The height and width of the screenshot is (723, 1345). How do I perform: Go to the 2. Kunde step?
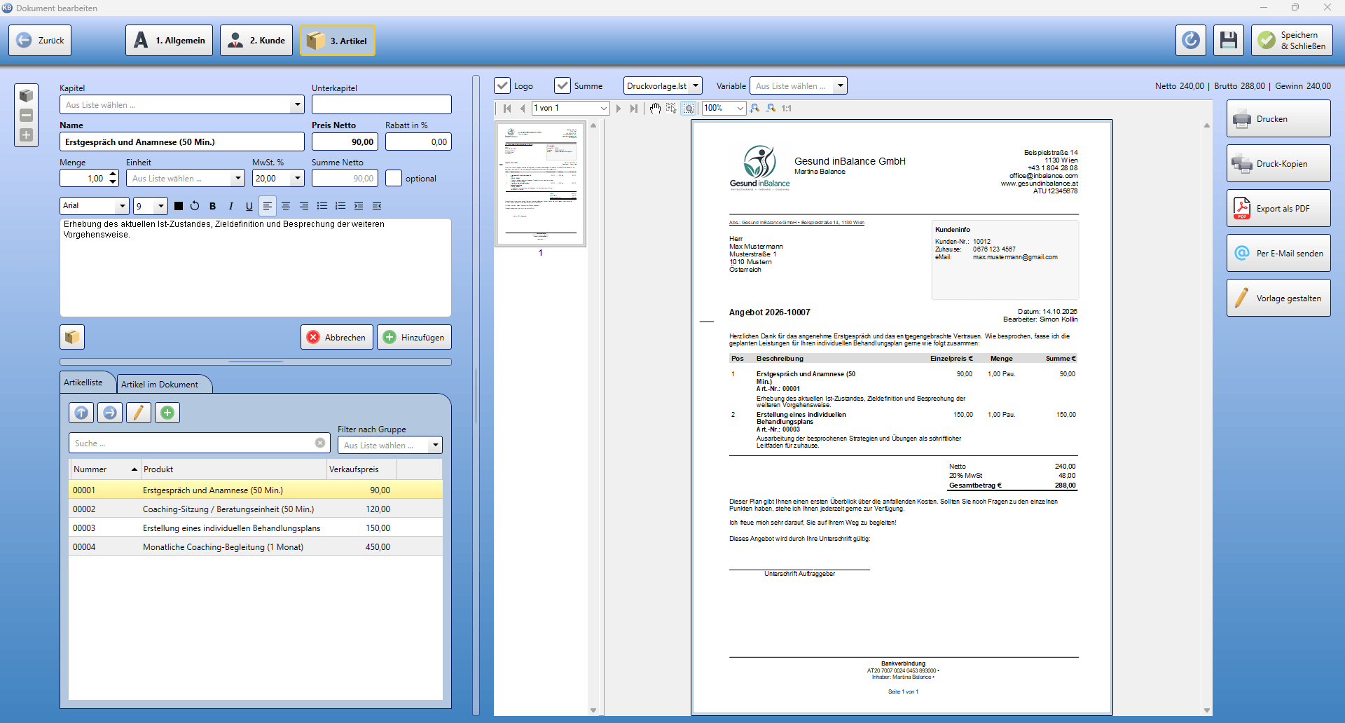coord(256,41)
